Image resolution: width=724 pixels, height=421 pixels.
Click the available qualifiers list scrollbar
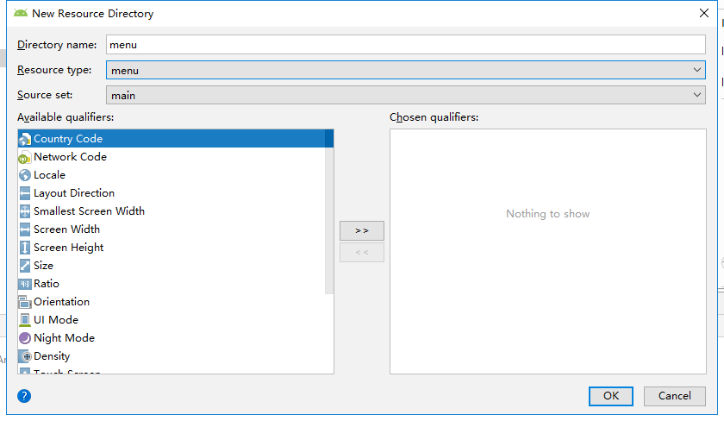[x=329, y=211]
